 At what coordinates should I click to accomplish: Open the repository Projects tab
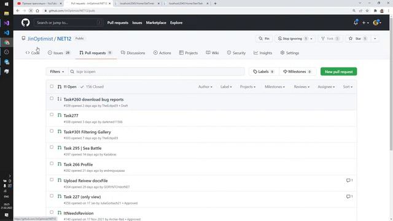(189, 53)
